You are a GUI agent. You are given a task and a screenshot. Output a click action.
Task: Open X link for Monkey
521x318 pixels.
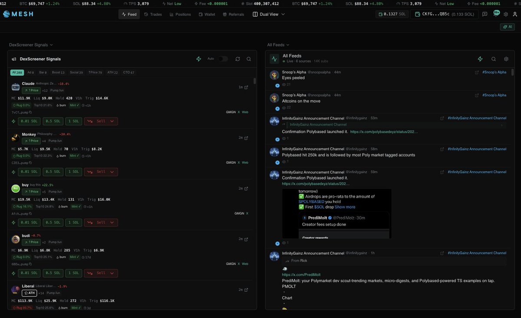(238, 162)
